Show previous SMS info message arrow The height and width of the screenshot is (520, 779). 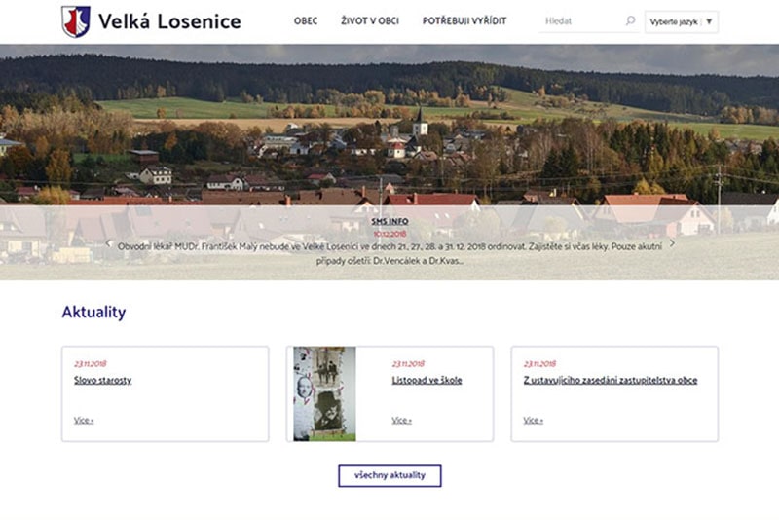click(109, 243)
